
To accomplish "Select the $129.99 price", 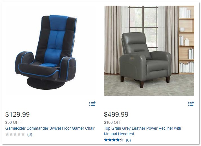I will point(17,114).
